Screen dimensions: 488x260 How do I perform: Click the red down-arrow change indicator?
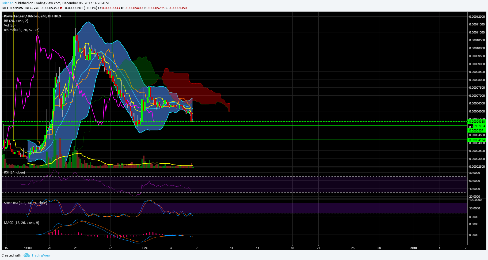[61, 8]
